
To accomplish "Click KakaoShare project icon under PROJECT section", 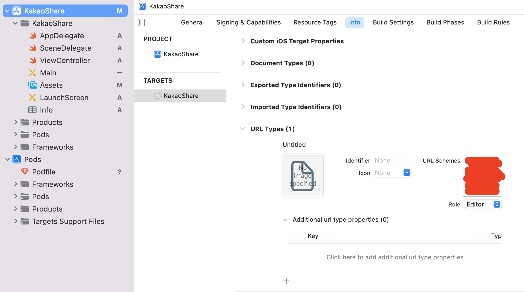I will tap(158, 54).
